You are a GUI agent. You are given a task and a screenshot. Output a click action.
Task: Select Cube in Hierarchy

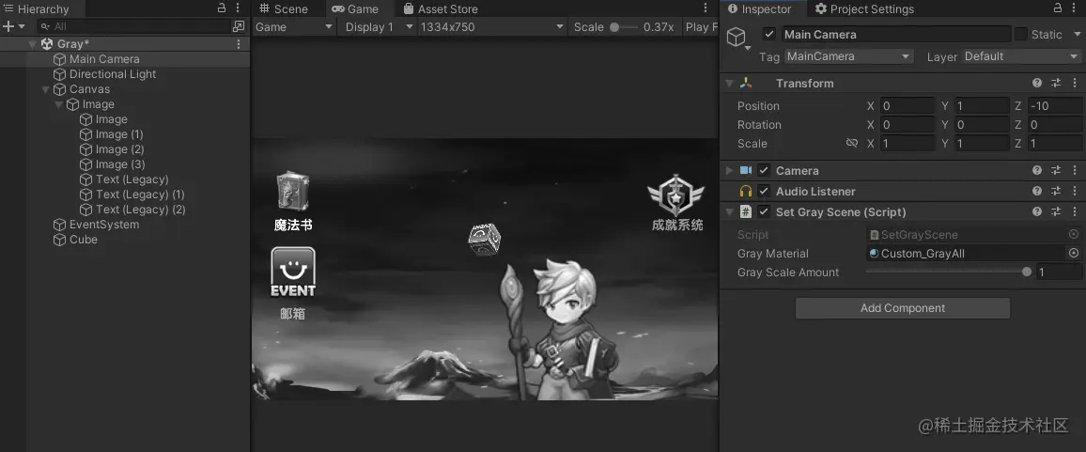(x=83, y=240)
